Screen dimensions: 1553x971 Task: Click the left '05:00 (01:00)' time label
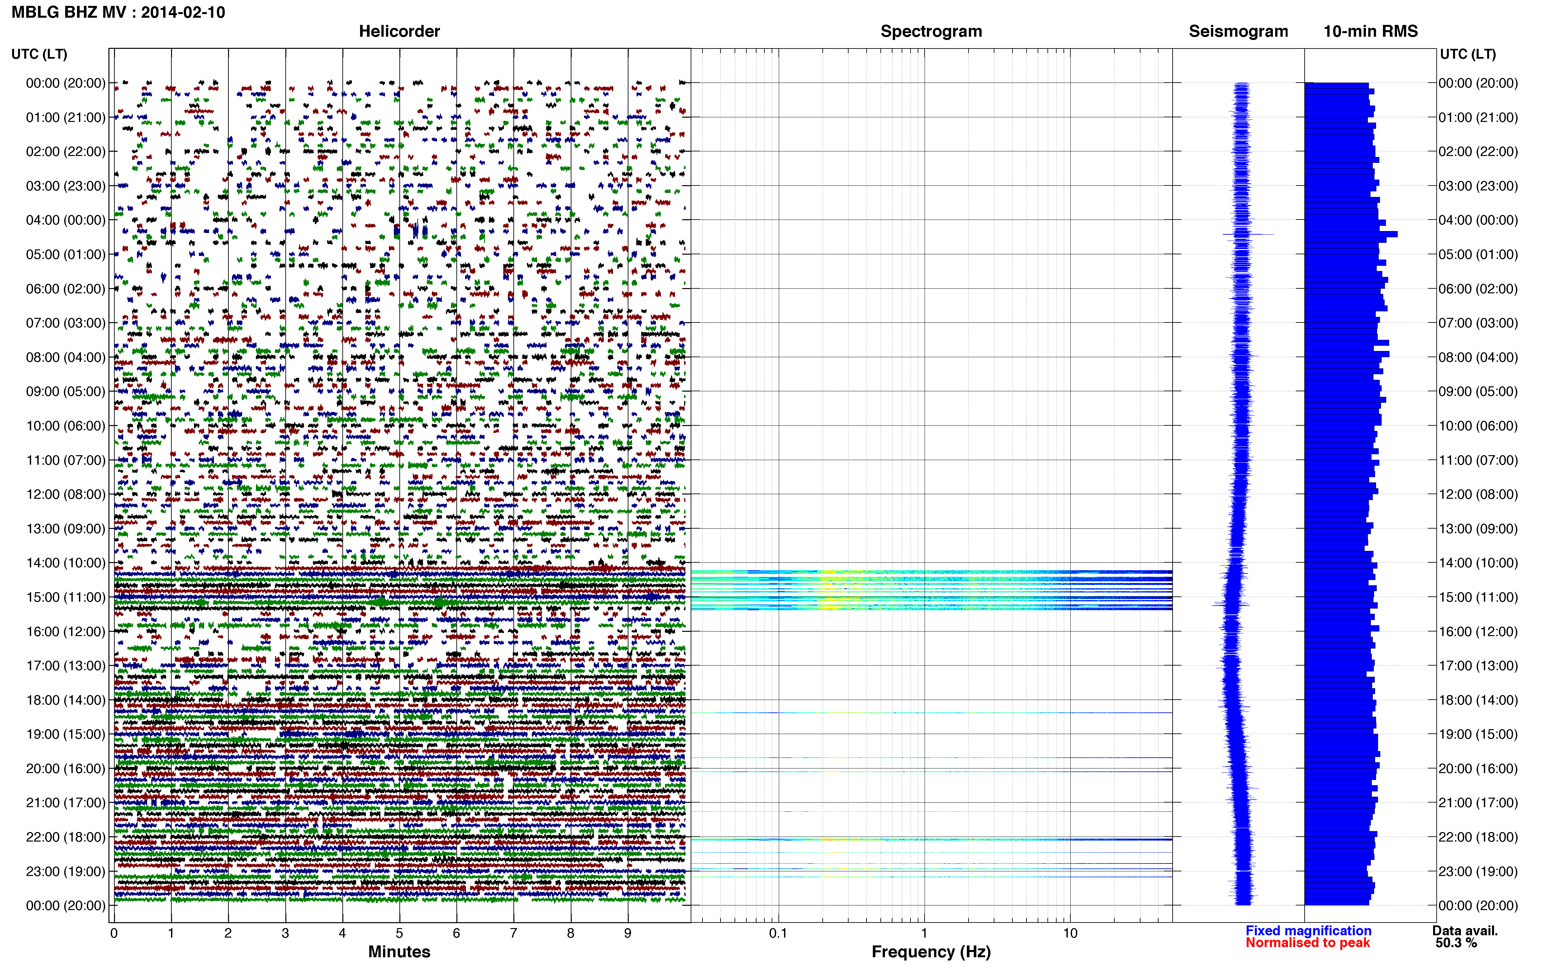(x=66, y=254)
